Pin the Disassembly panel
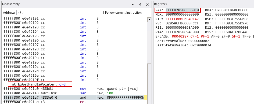This screenshot has height=104, width=254. 140,5
